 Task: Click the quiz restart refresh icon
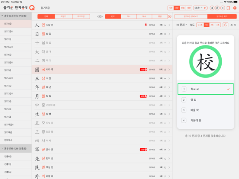pyautogui.click(x=226, y=25)
